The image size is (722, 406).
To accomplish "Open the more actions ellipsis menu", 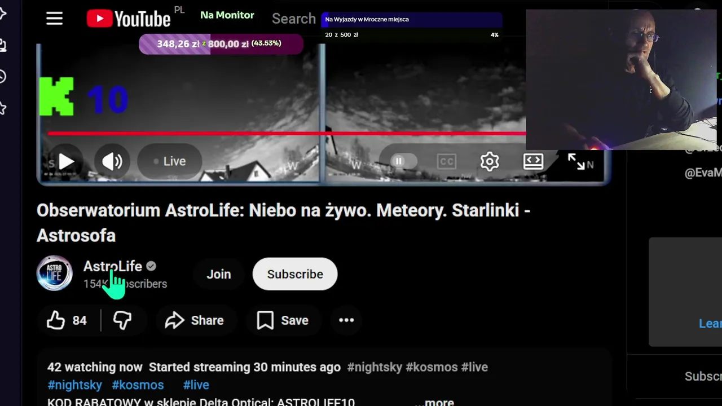I will click(x=346, y=320).
